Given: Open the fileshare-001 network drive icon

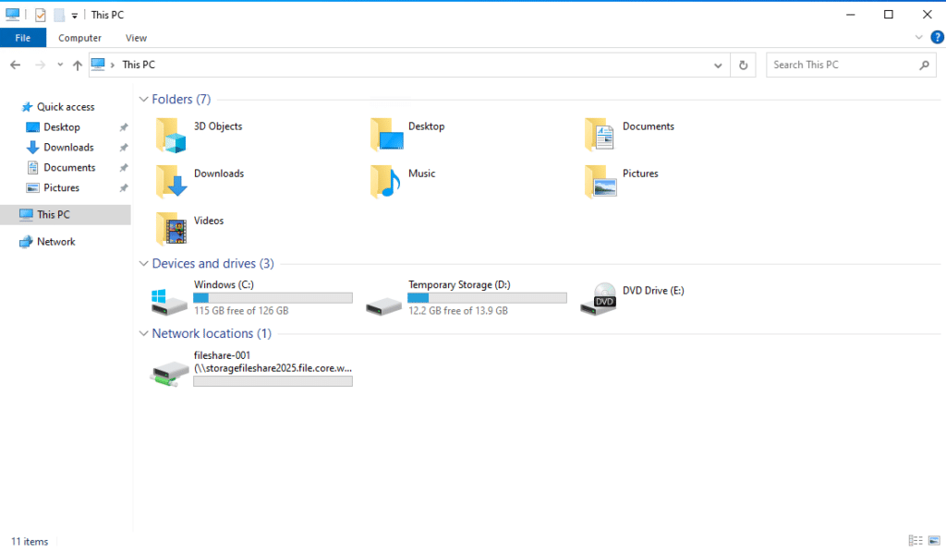Looking at the screenshot, I should tap(169, 371).
